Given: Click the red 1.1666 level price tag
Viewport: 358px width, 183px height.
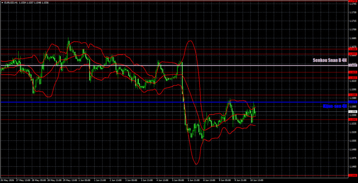Looking at the screenshot, I should 353,49.
